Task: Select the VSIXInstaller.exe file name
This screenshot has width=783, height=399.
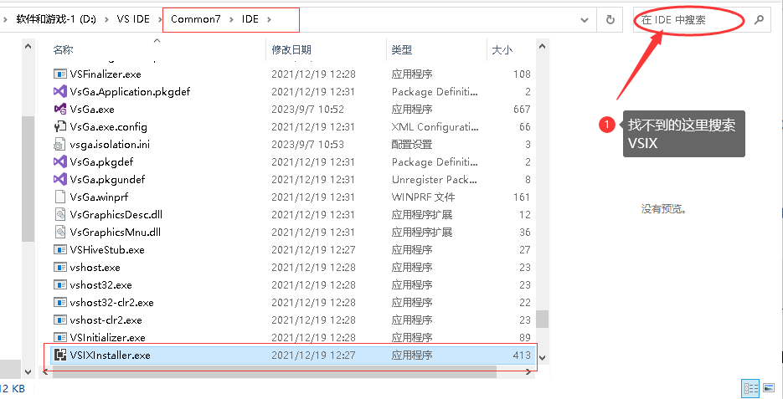Action: click(x=111, y=356)
